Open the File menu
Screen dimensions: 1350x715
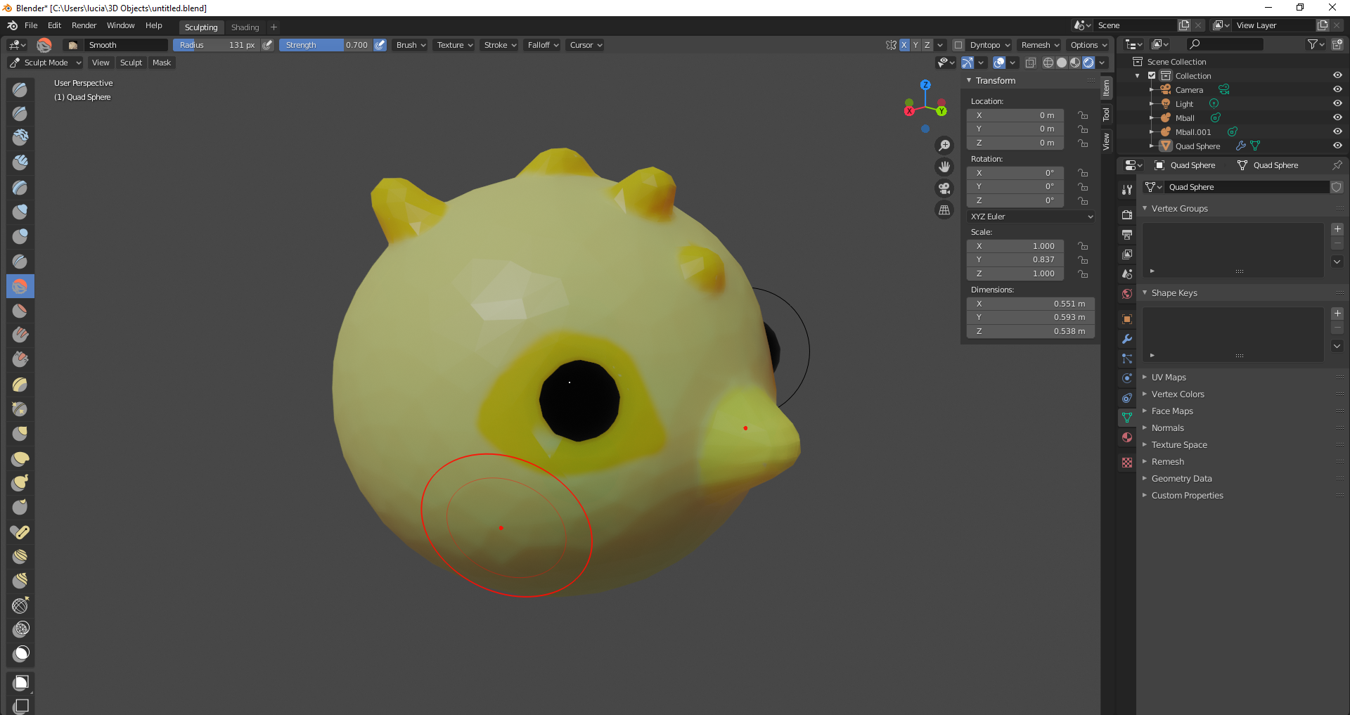tap(31, 25)
